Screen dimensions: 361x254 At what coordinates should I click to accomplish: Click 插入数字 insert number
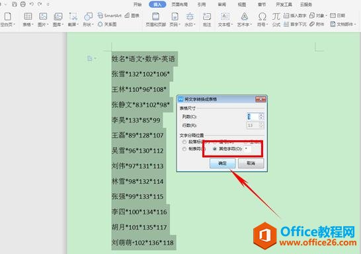(295, 16)
